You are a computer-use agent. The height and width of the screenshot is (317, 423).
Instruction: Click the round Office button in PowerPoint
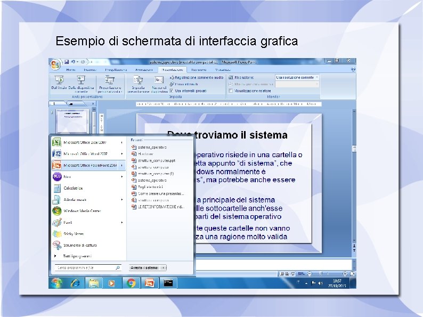click(55, 64)
